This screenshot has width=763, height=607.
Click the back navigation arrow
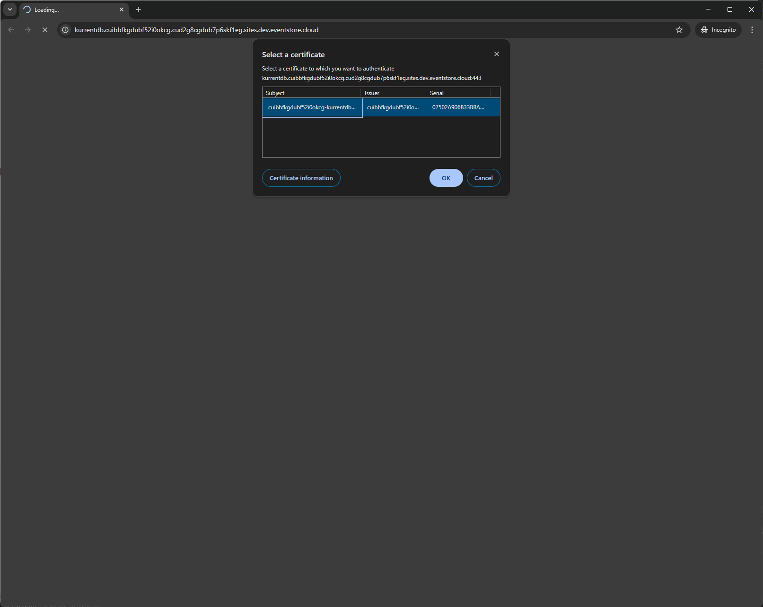point(11,29)
